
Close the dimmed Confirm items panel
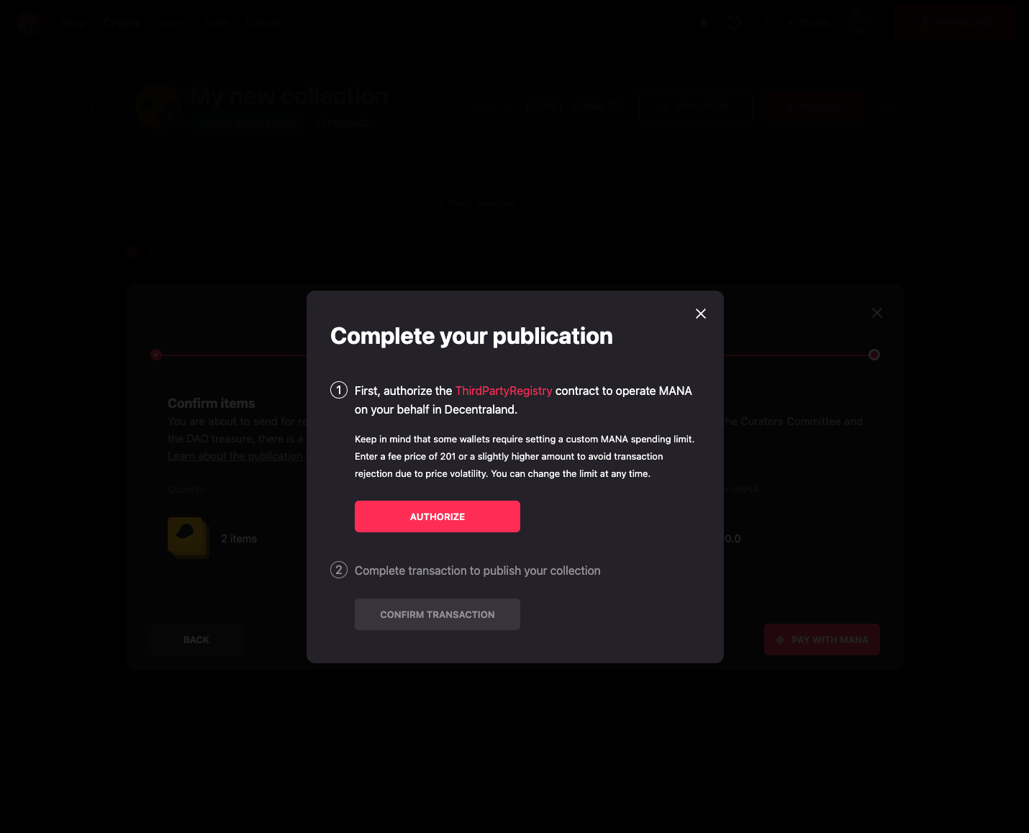coord(877,313)
